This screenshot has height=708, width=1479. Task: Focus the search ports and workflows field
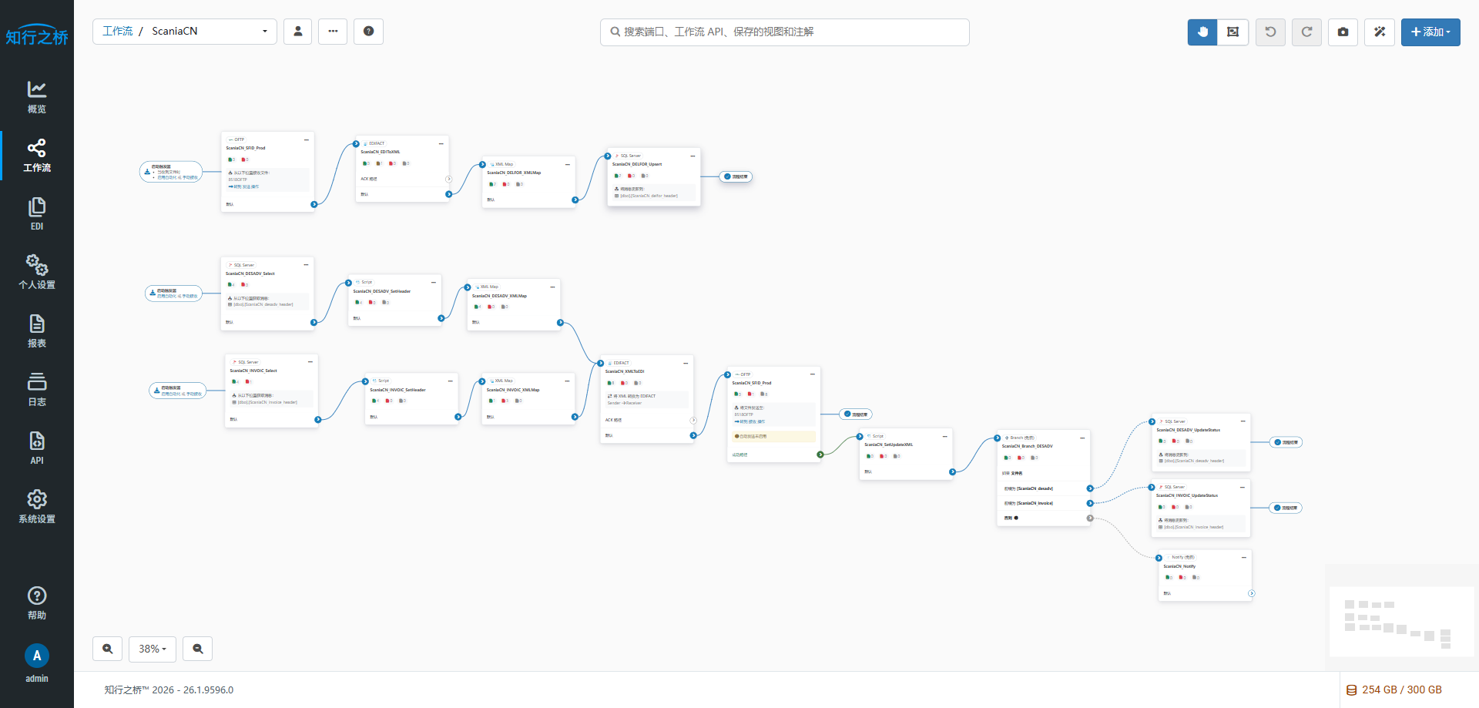click(785, 32)
